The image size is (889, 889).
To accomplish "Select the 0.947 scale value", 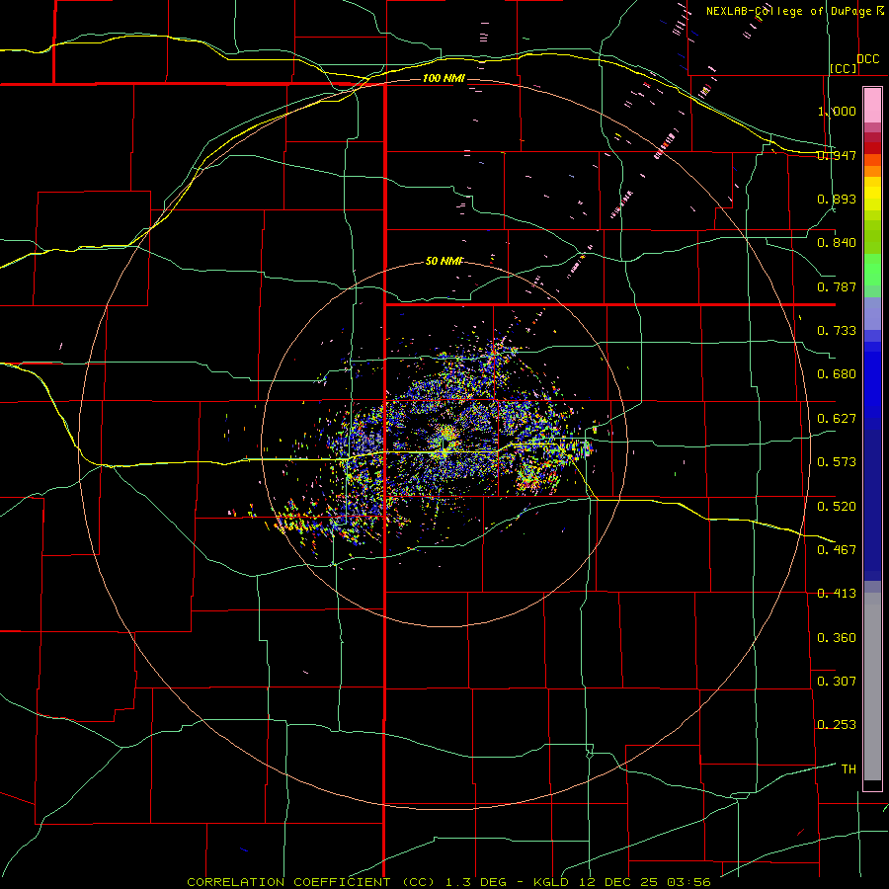I will pyautogui.click(x=837, y=155).
